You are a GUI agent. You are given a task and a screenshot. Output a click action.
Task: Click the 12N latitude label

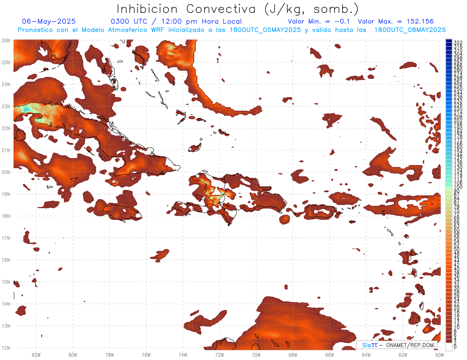(x=5, y=348)
